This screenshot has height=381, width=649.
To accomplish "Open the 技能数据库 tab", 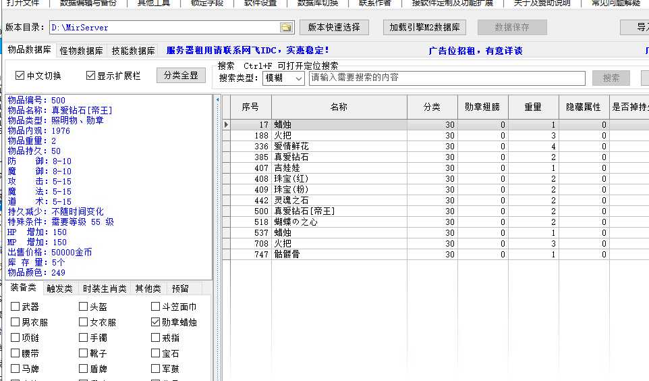I will (x=133, y=51).
